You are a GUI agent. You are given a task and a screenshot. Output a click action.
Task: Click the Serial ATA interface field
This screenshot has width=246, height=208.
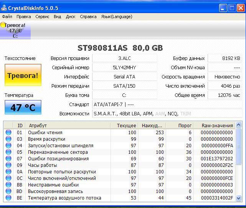point(125,77)
